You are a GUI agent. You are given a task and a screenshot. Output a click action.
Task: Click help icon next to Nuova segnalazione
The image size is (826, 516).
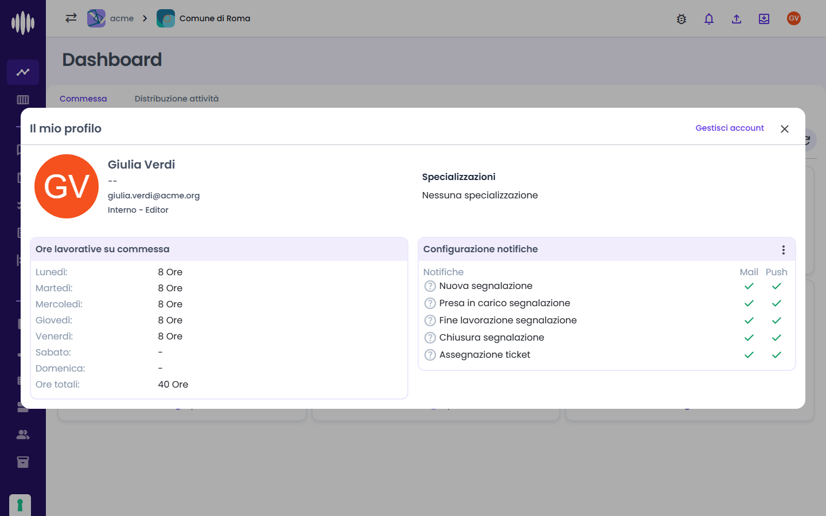(430, 286)
